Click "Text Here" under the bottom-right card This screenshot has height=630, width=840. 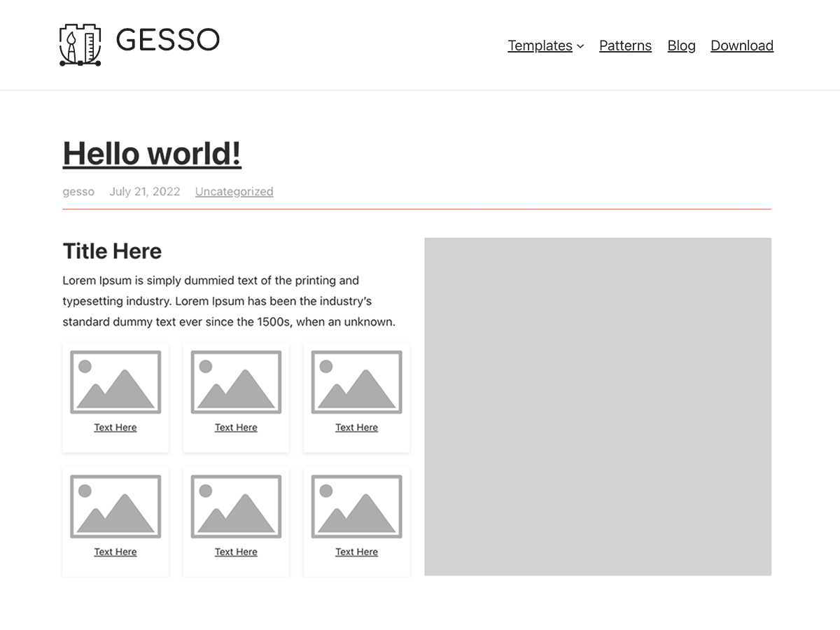pyautogui.click(x=356, y=552)
